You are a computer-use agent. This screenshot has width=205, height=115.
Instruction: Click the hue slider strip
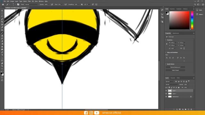click(192, 20)
